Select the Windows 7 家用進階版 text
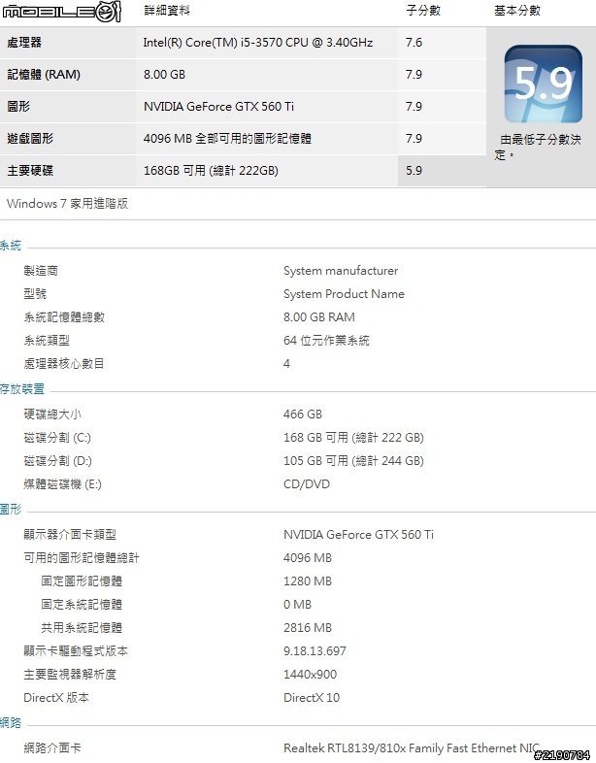This screenshot has width=596, height=763. 67,204
